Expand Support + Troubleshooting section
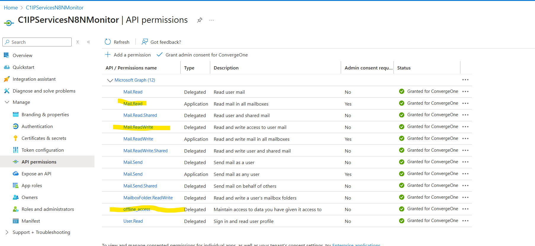The image size is (535, 246). 7,232
